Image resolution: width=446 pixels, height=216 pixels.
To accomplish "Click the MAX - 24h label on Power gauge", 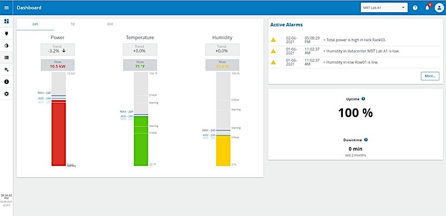I will click(x=44, y=92).
